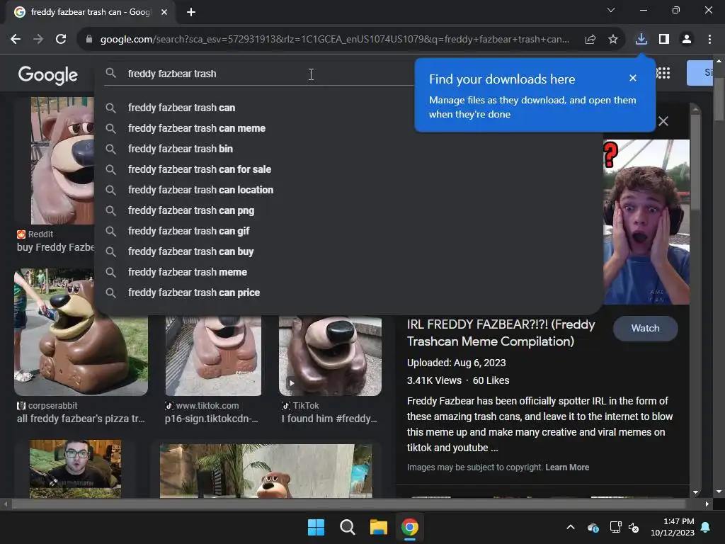
Task: Pick suggestion 'freddy fazbear trash can buy'
Action: click(349, 251)
